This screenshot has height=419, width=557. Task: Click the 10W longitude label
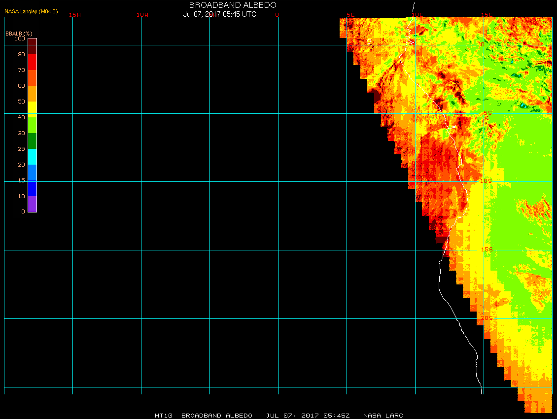[142, 15]
